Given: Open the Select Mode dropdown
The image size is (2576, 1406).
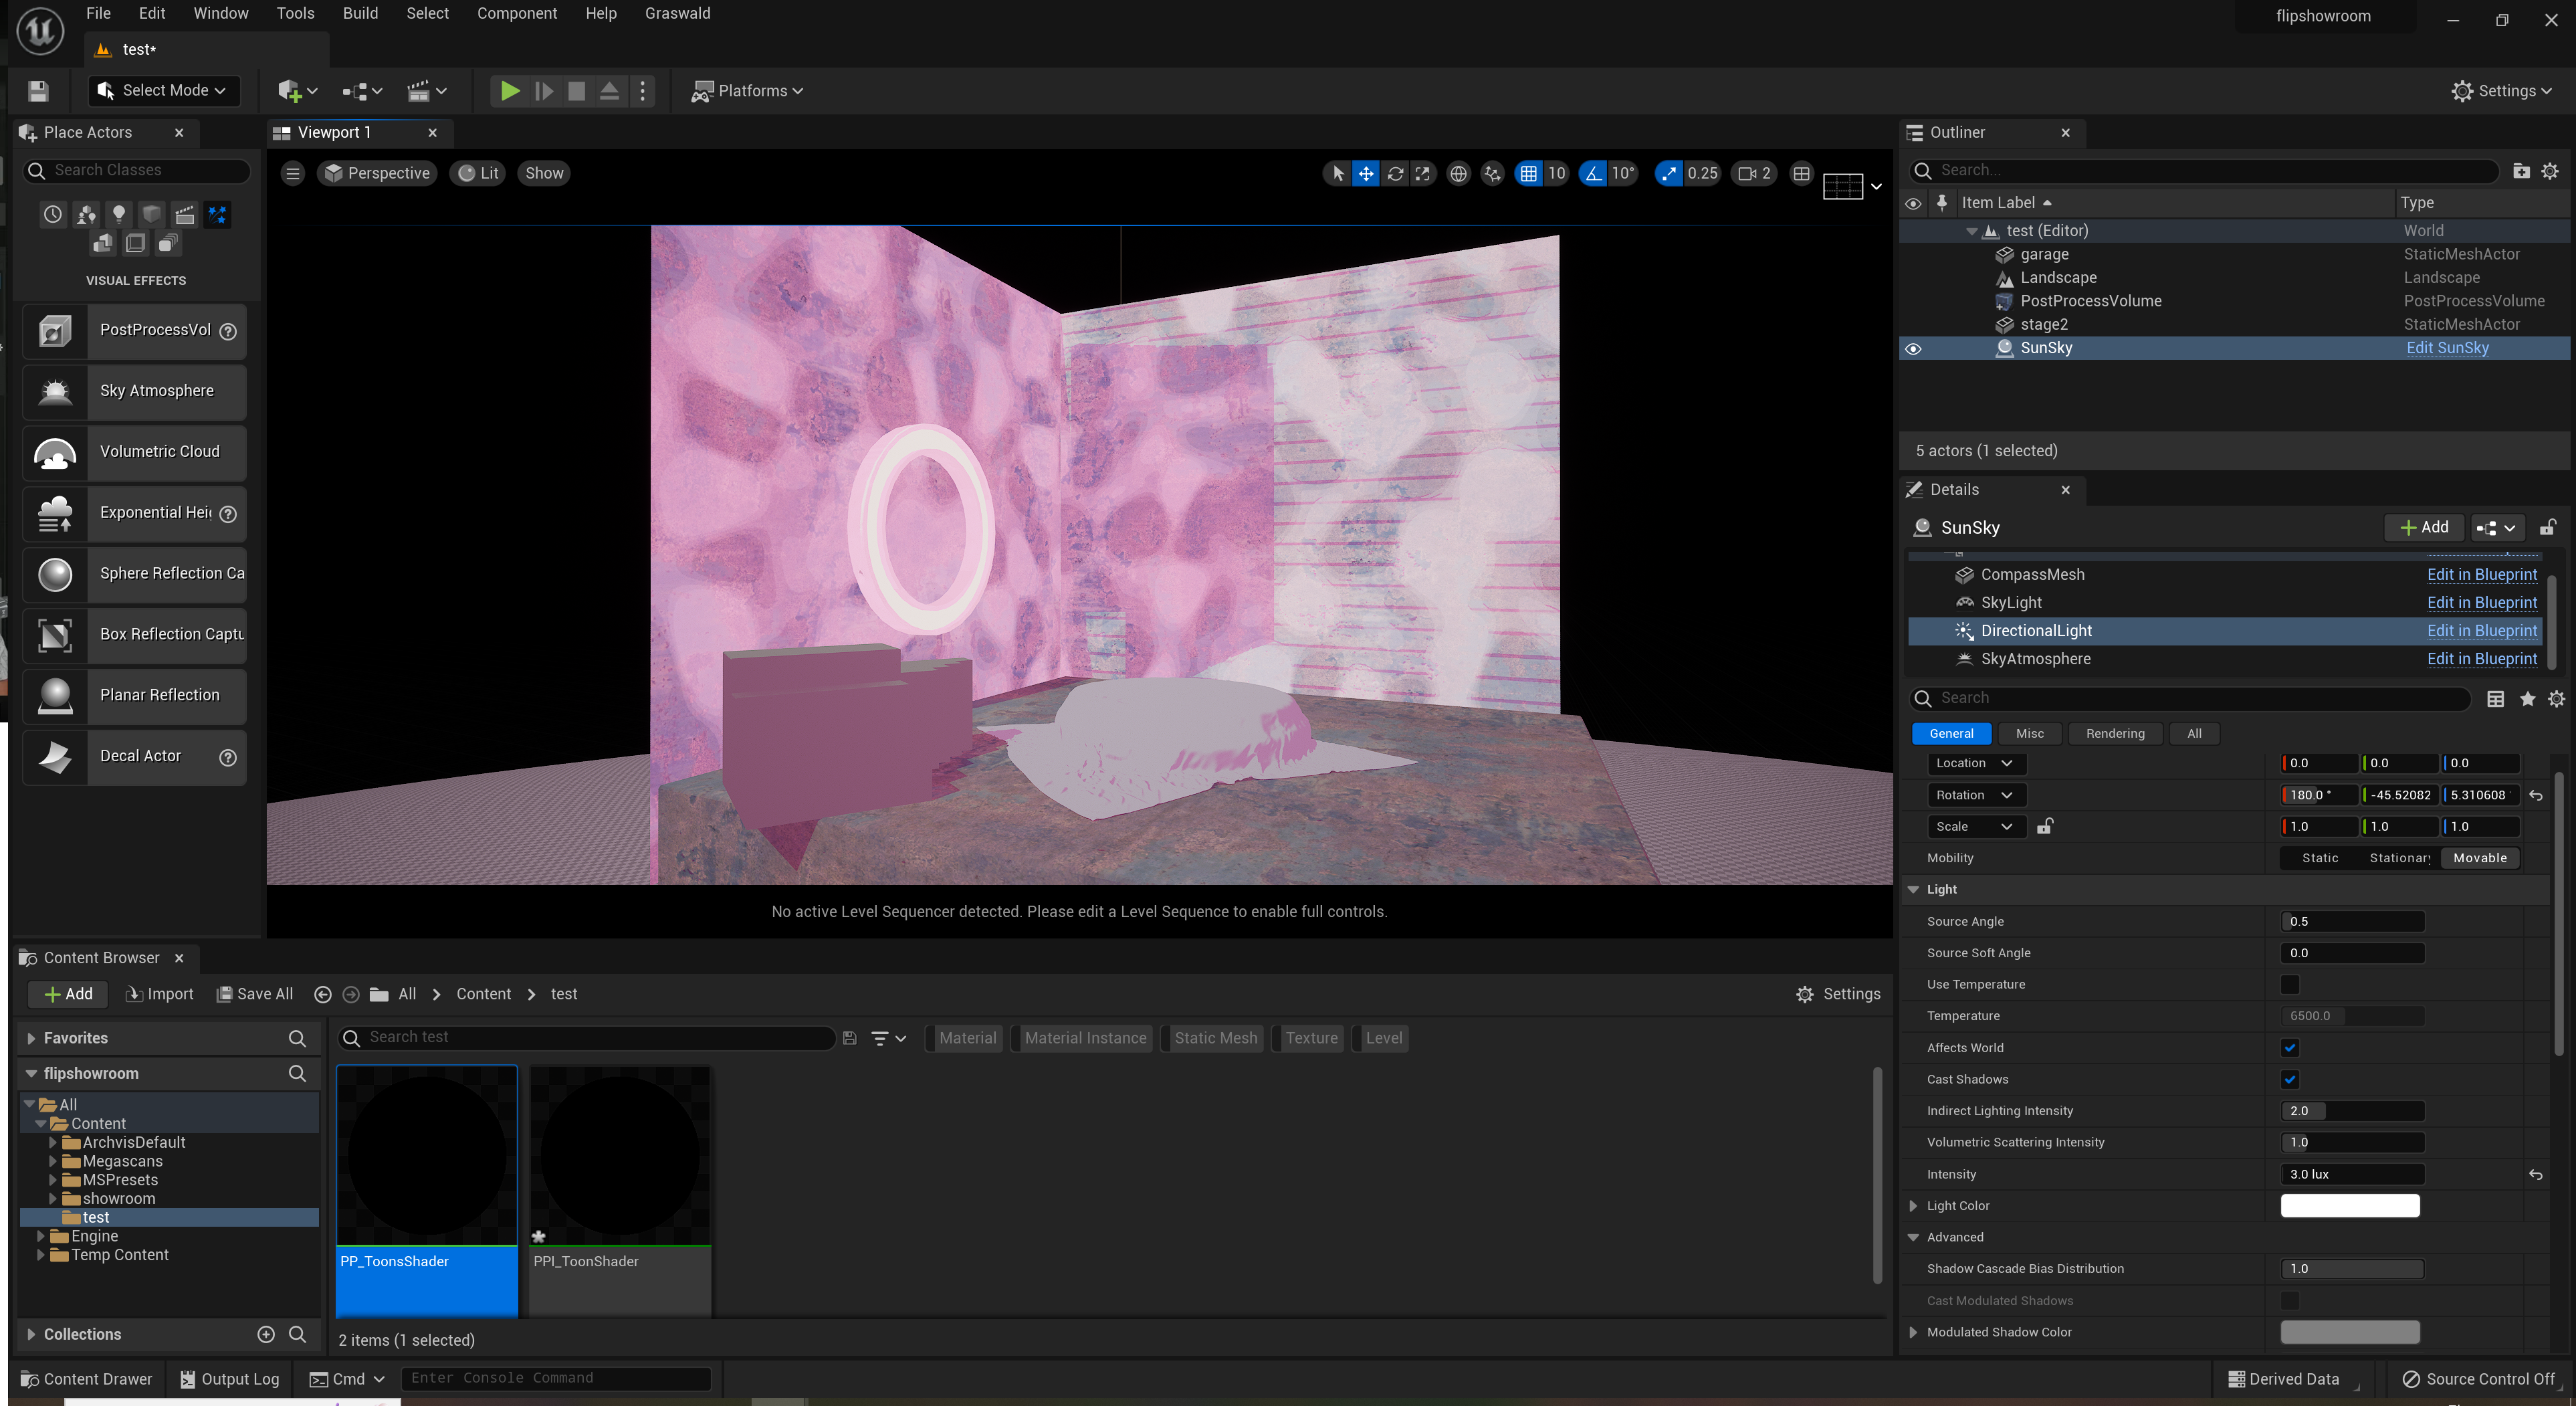Looking at the screenshot, I should (x=164, y=91).
